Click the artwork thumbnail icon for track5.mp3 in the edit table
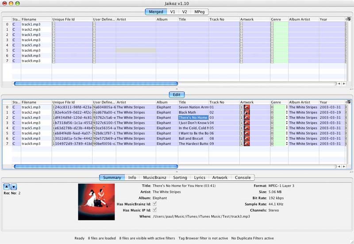The width and height of the screenshot is (354, 244). pos(246,128)
